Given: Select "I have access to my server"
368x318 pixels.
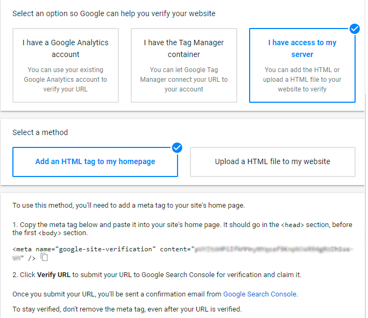Looking at the screenshot, I should pyautogui.click(x=302, y=65).
